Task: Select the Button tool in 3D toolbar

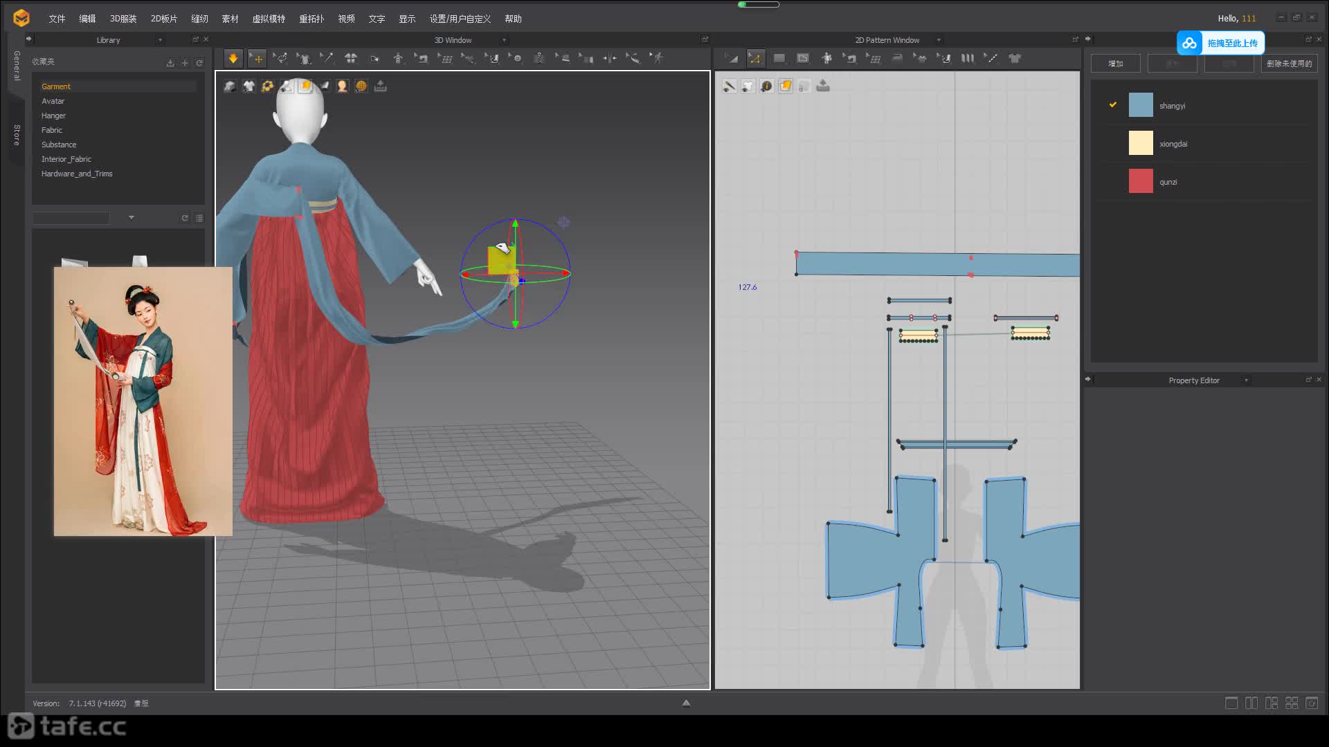Action: (x=516, y=59)
